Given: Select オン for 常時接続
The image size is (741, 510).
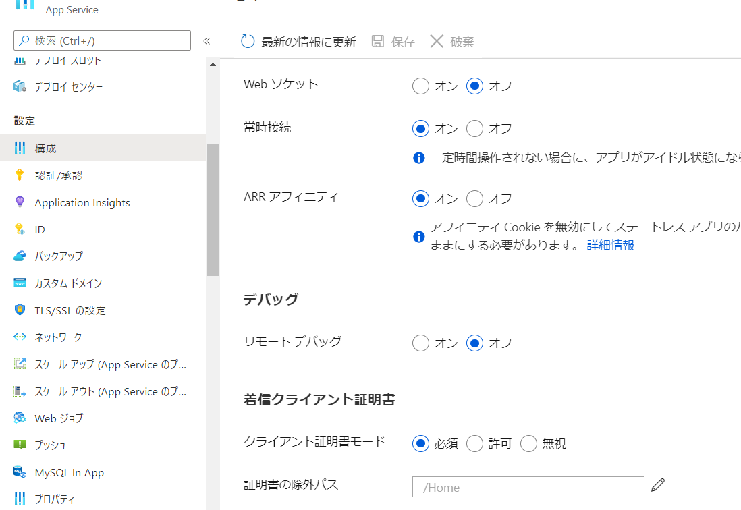Looking at the screenshot, I should (420, 128).
